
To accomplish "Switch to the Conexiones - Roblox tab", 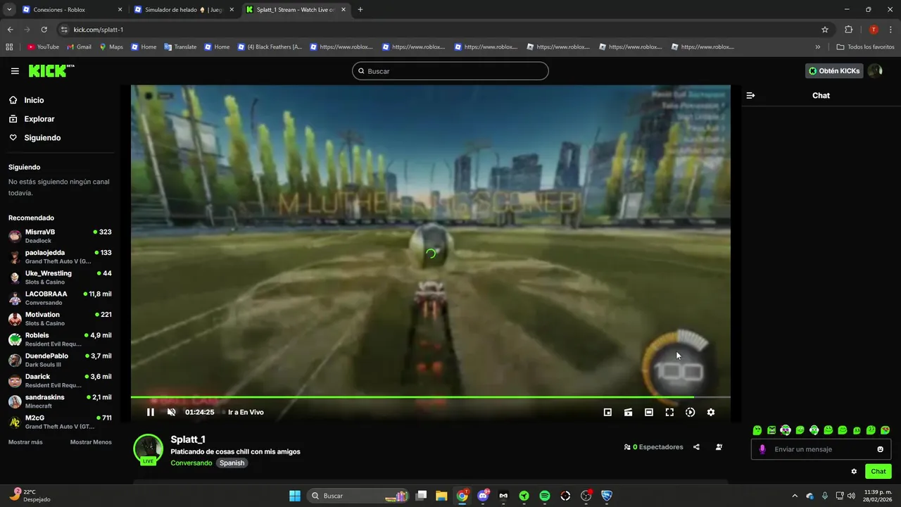I will [70, 10].
